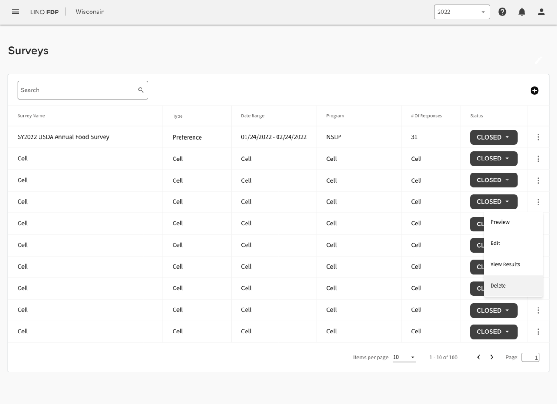Open the user account profile icon
The image size is (557, 404).
pos(541,12)
